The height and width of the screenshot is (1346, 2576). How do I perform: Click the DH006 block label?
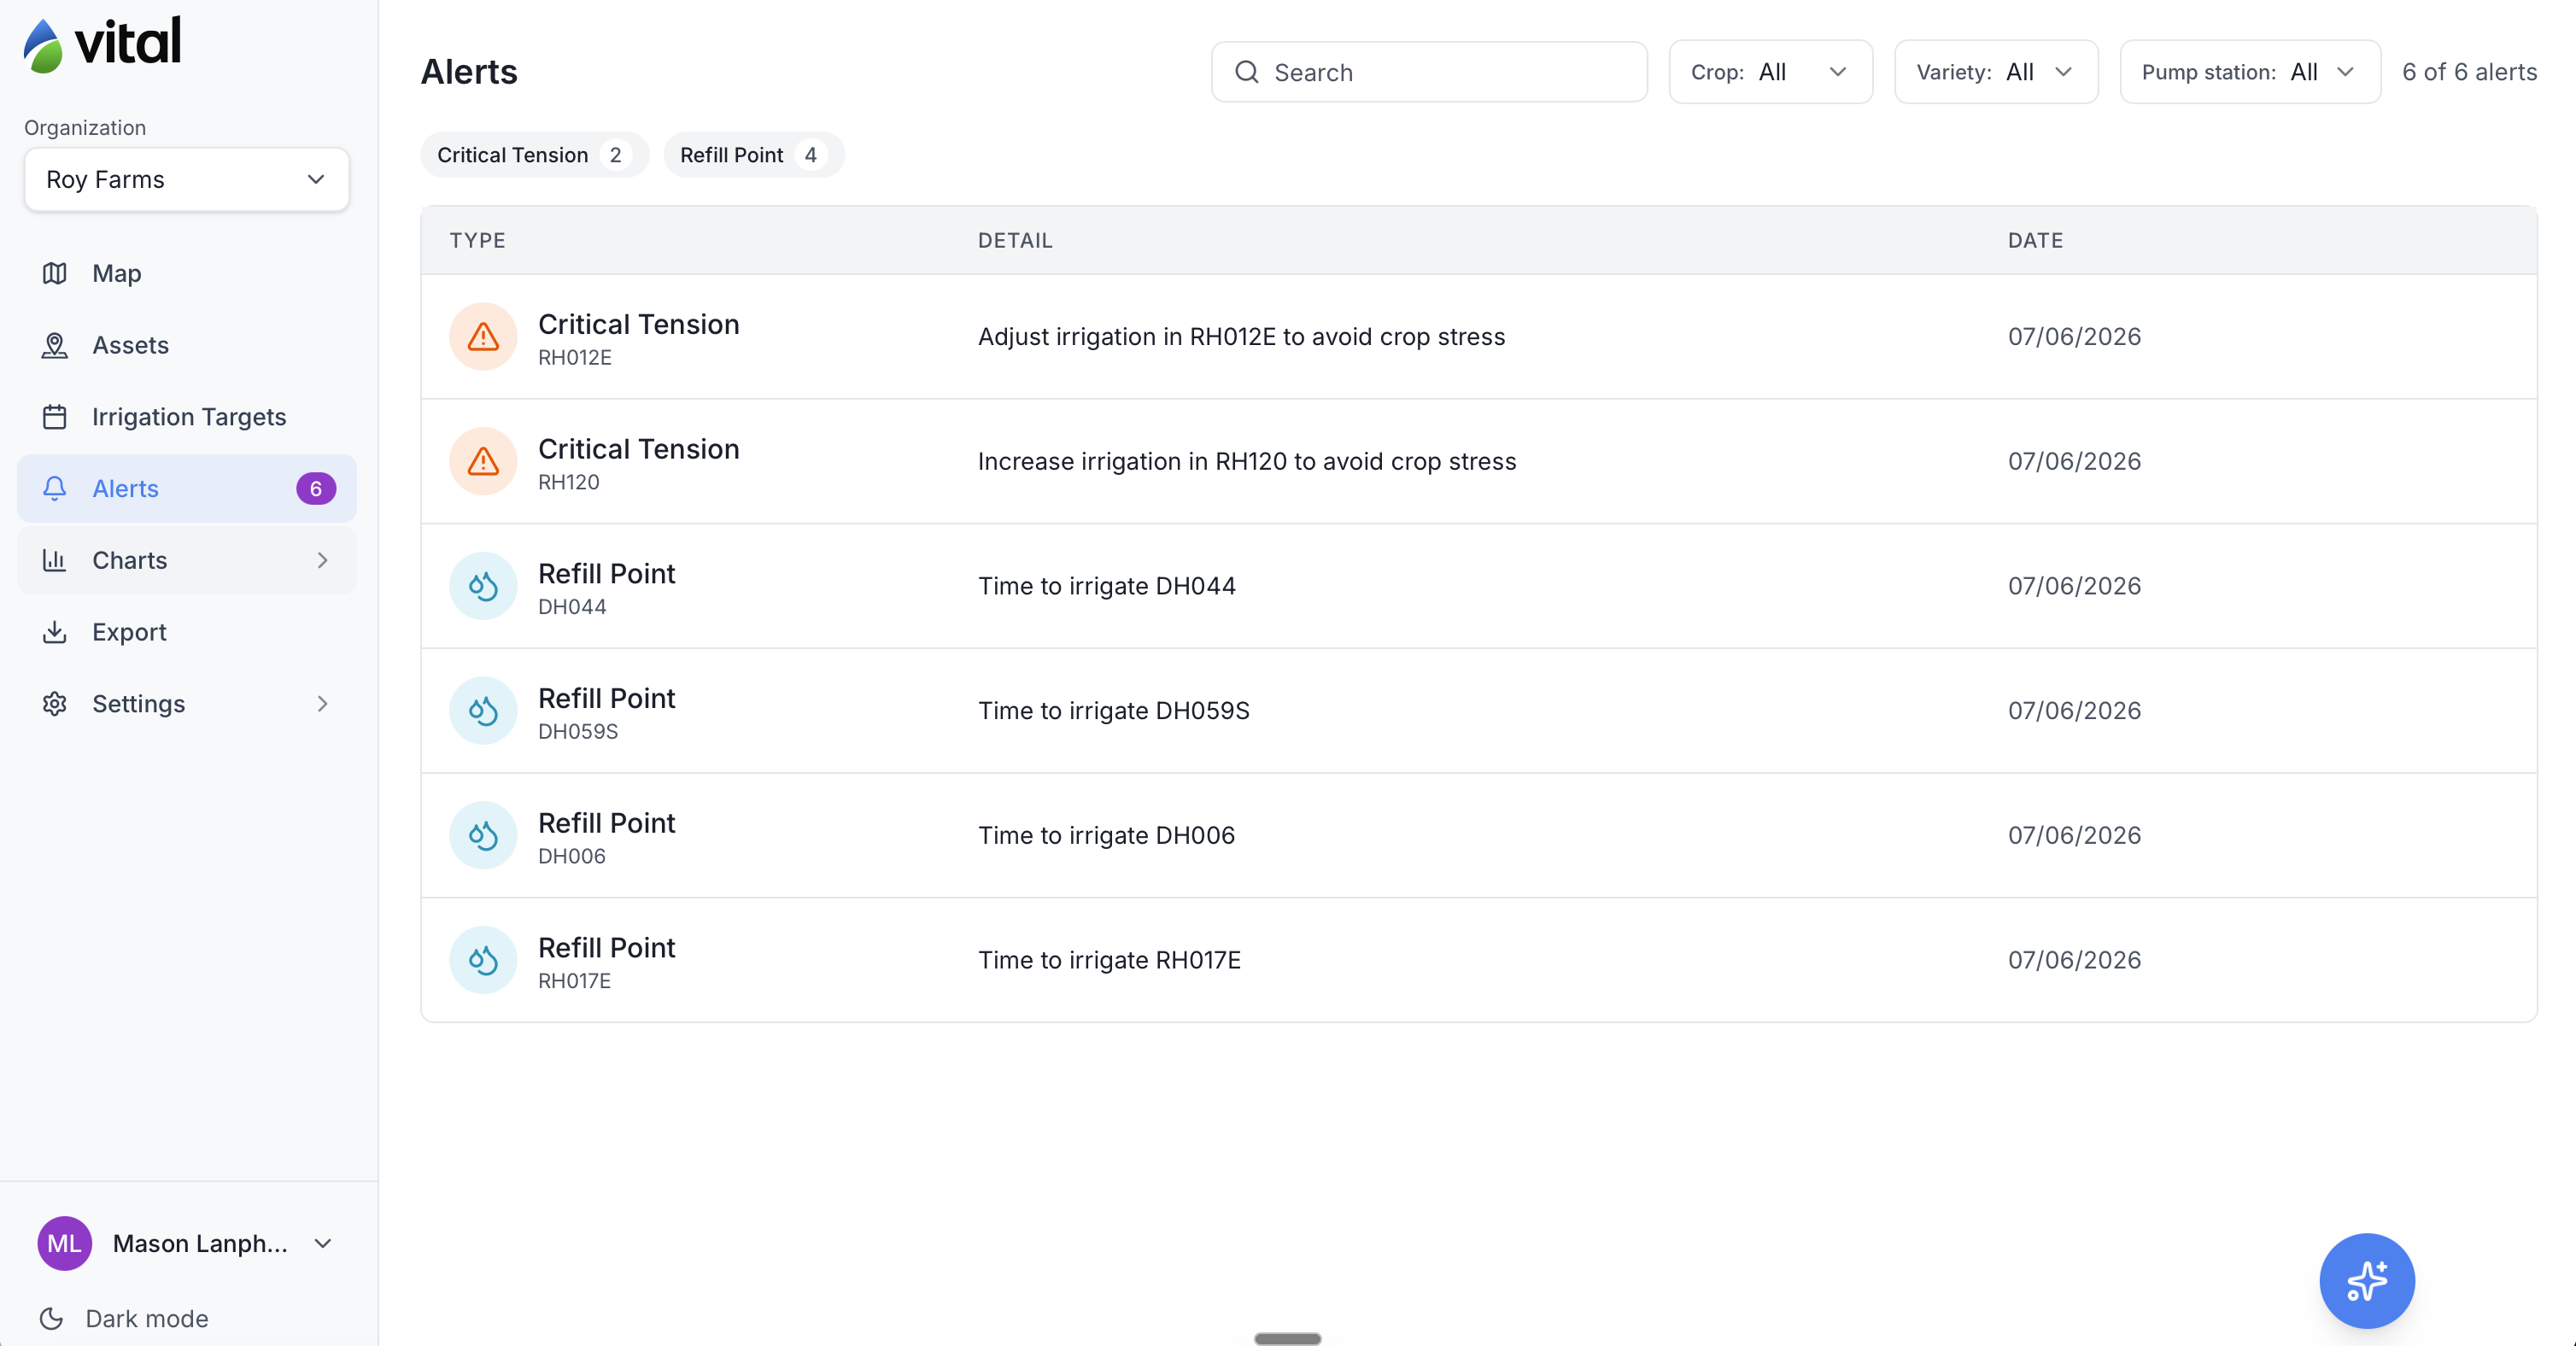pos(572,857)
